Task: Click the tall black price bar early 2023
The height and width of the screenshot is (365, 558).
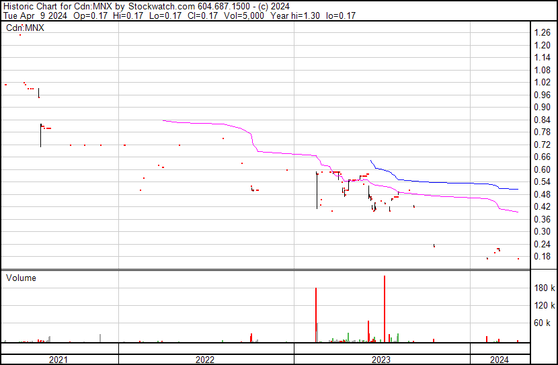Action: (317, 190)
